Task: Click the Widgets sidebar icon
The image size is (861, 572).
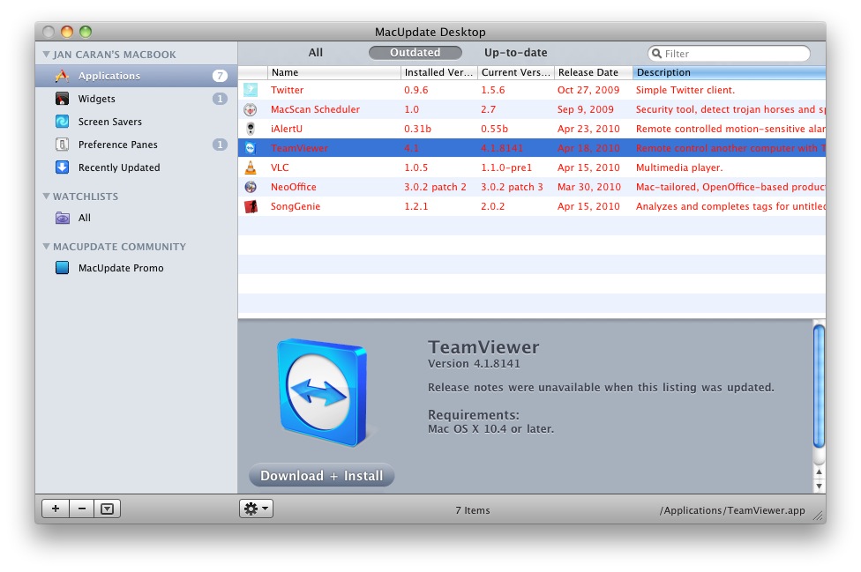Action: pyautogui.click(x=62, y=99)
